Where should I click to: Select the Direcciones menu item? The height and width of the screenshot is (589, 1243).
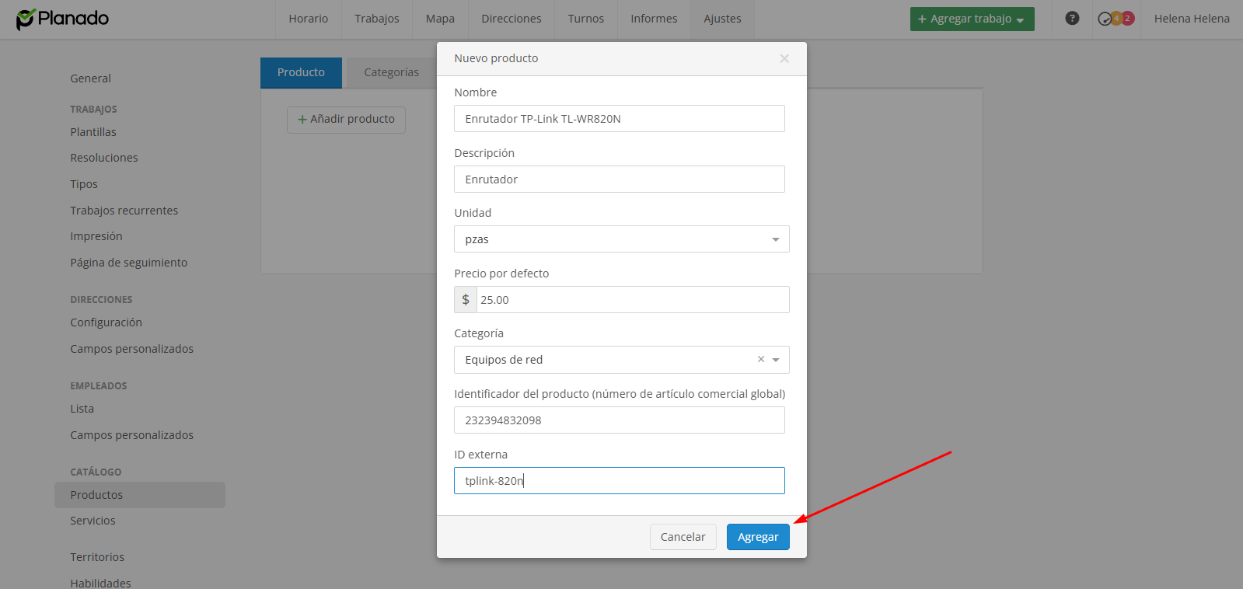tap(512, 19)
